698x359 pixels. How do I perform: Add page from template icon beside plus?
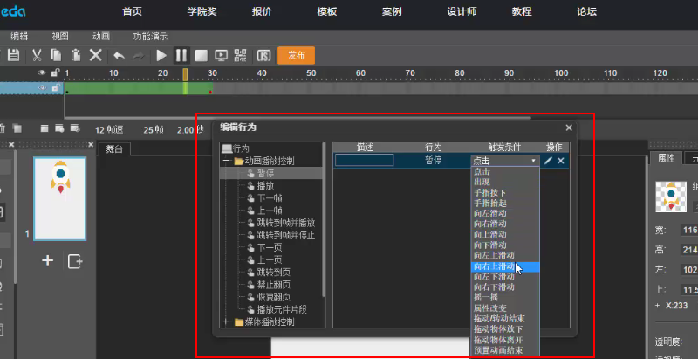point(75,261)
